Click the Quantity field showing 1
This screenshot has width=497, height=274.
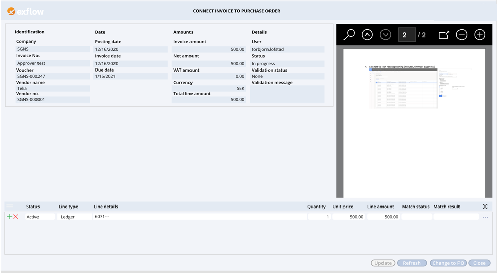pyautogui.click(x=319, y=217)
